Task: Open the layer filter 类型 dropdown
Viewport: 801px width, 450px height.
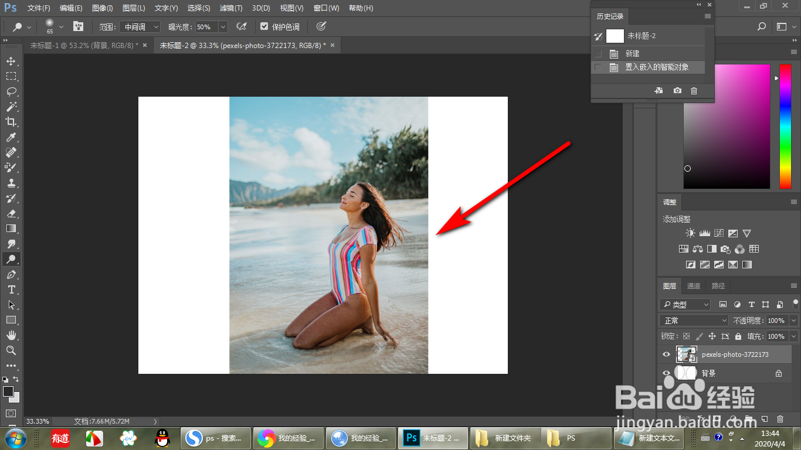Action: [x=685, y=305]
